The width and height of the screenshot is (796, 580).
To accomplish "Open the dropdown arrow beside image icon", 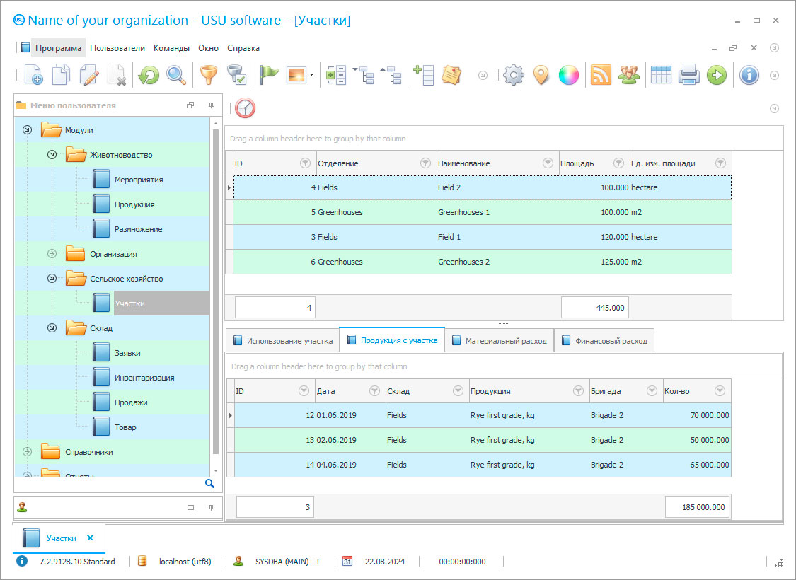I will 312,75.
